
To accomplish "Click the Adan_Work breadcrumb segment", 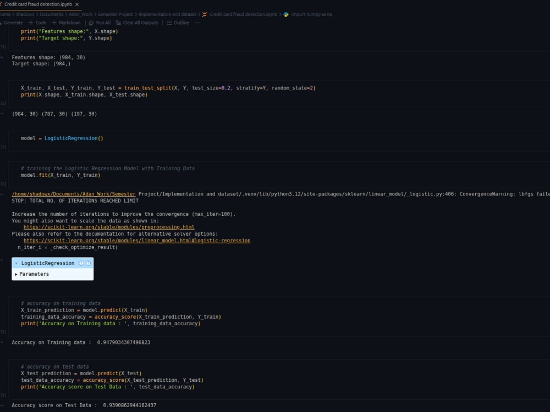I will click(81, 14).
